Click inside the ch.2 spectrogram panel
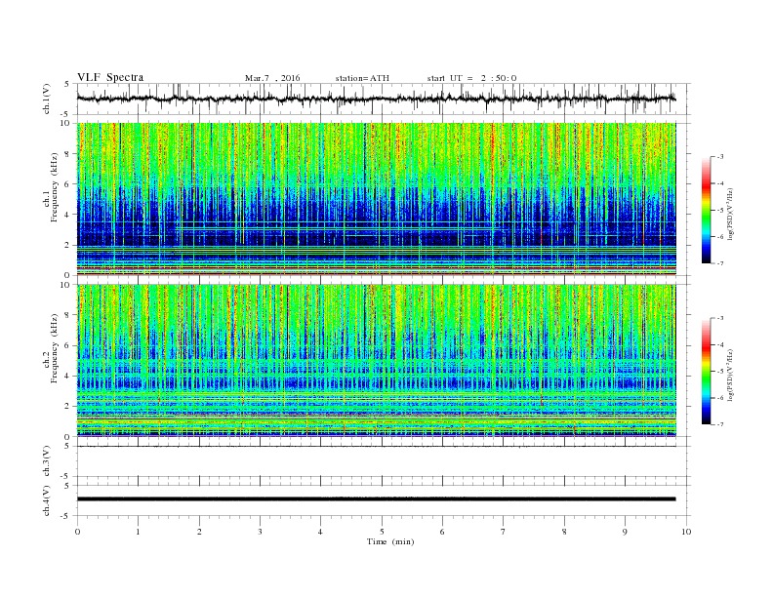This screenshot has width=773, height=597. (376, 360)
